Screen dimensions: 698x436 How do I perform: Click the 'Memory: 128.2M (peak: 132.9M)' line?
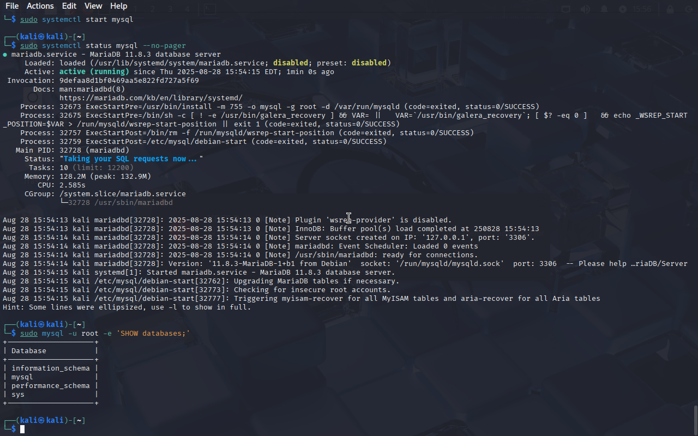[x=88, y=176]
